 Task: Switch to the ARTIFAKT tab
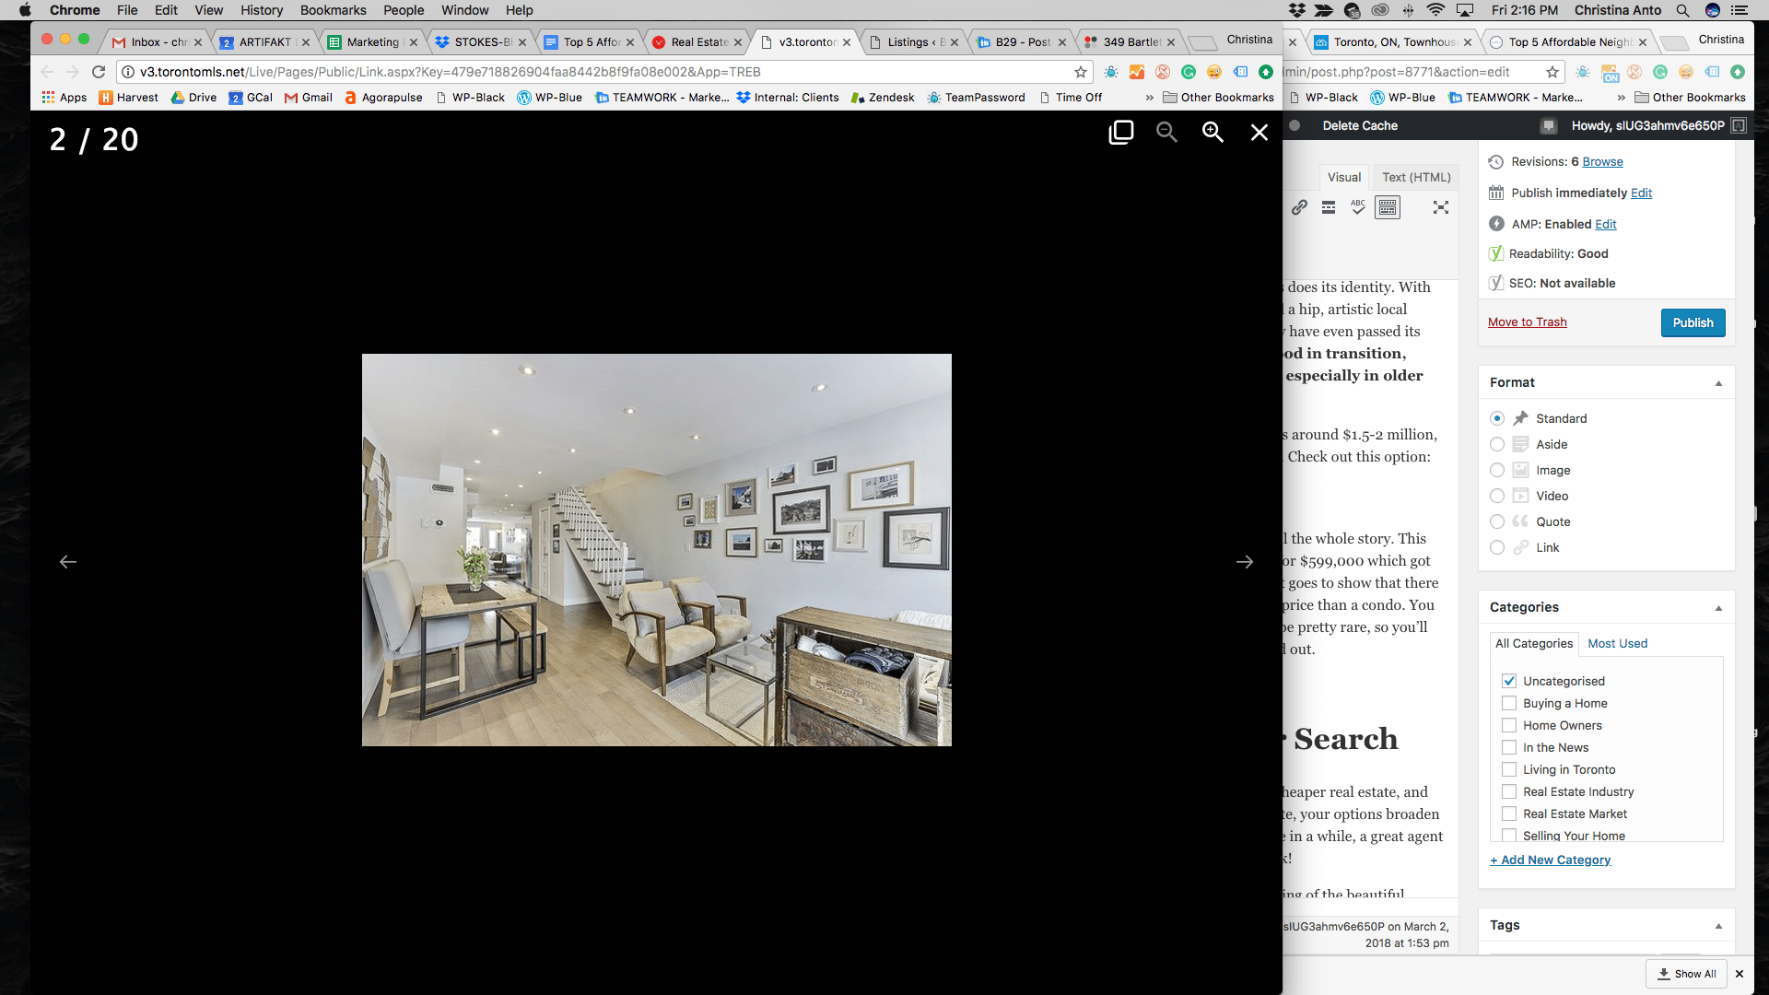[x=264, y=42]
